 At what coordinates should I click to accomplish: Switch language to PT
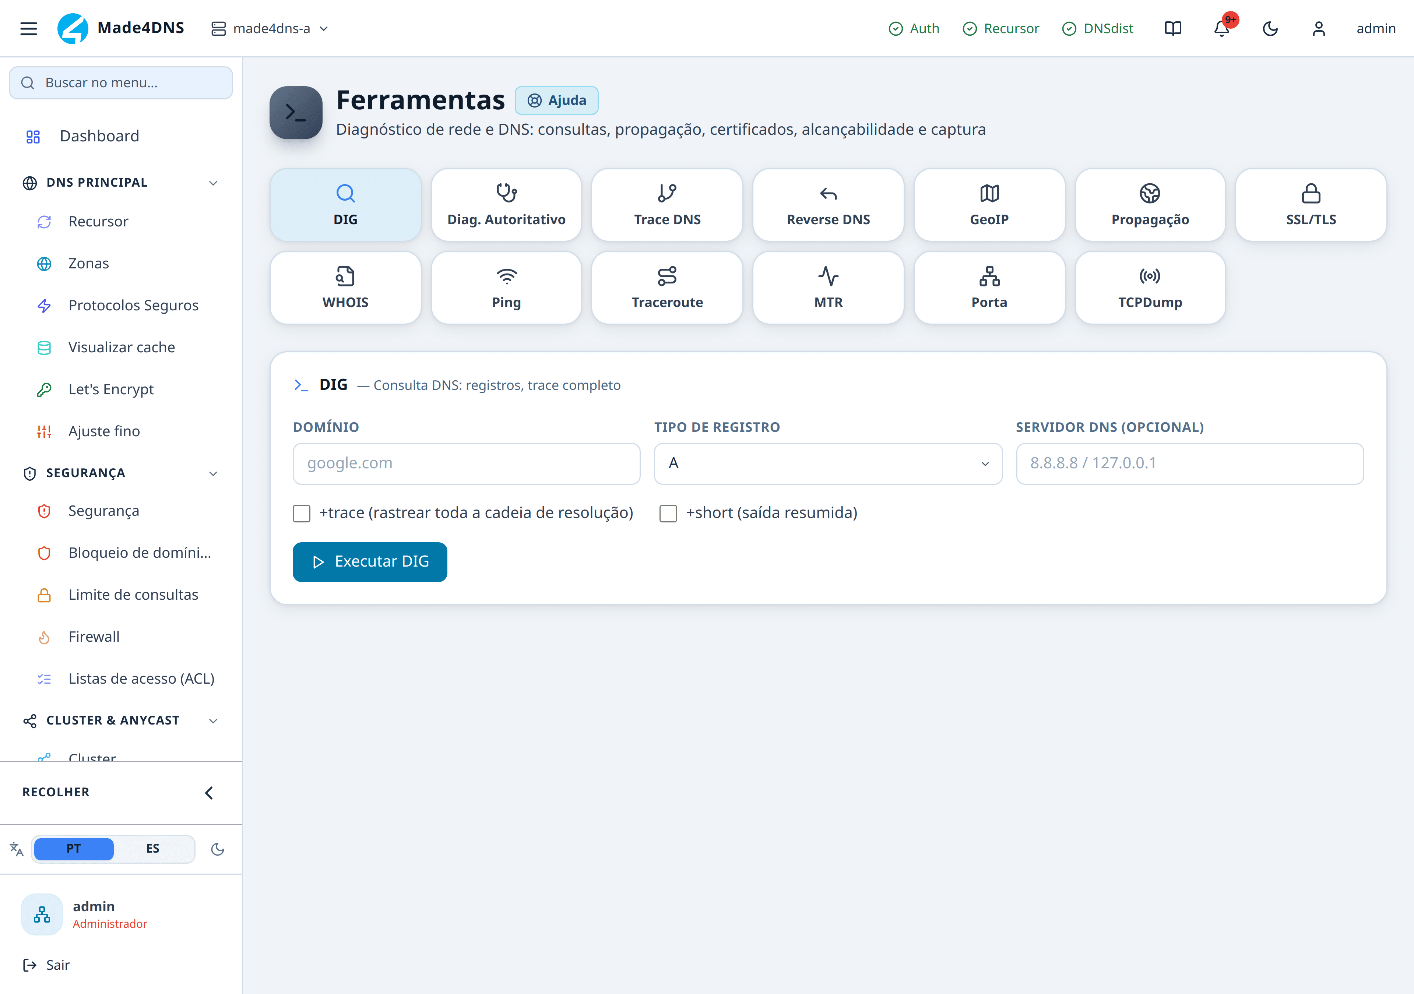pyautogui.click(x=73, y=849)
